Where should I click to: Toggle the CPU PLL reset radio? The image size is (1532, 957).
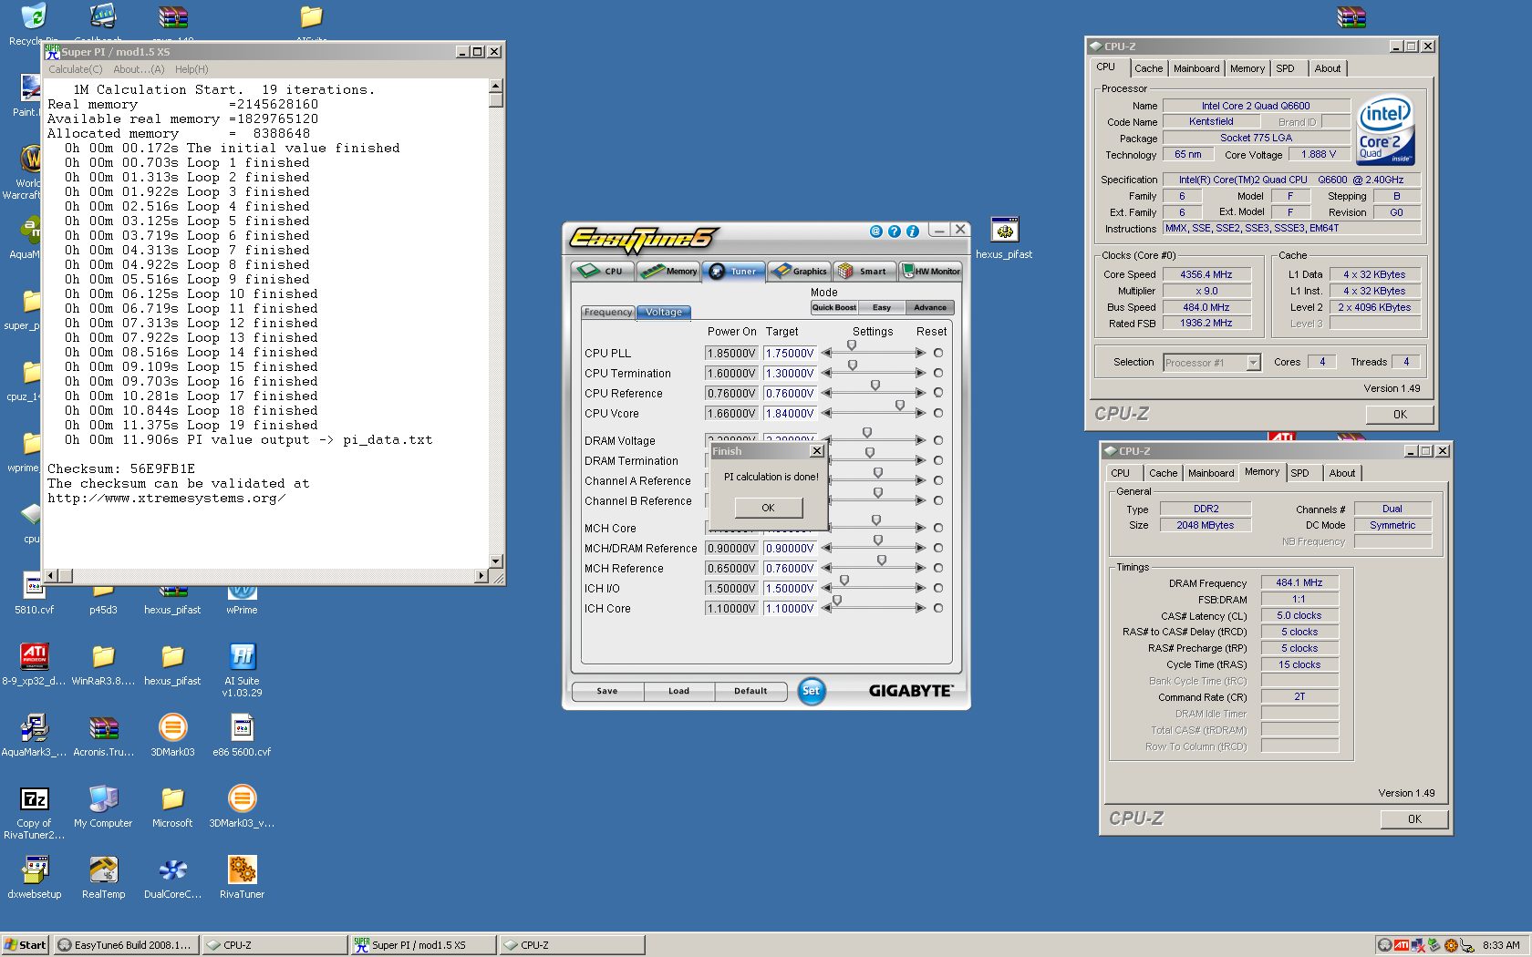tap(938, 353)
